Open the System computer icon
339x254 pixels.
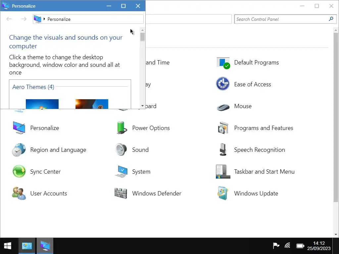click(x=121, y=172)
